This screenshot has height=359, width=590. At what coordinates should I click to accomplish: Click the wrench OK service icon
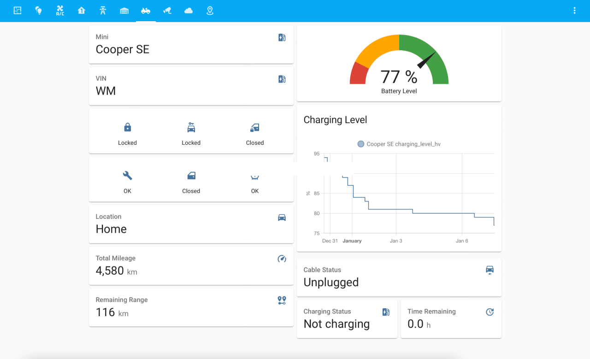128,176
